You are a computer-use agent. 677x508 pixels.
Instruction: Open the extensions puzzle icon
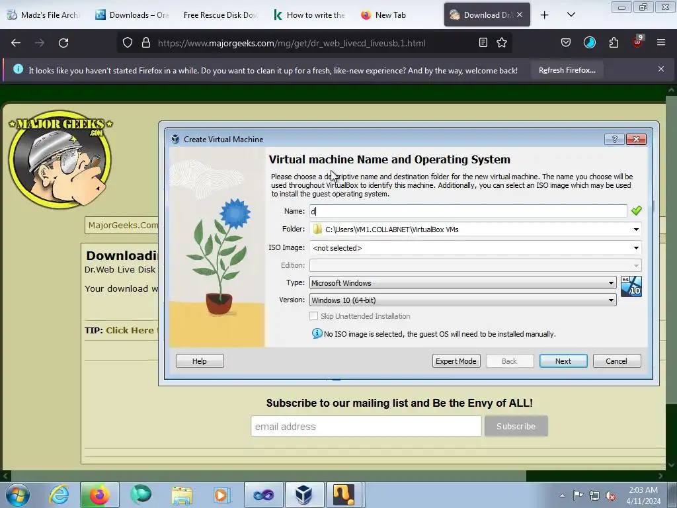614,43
